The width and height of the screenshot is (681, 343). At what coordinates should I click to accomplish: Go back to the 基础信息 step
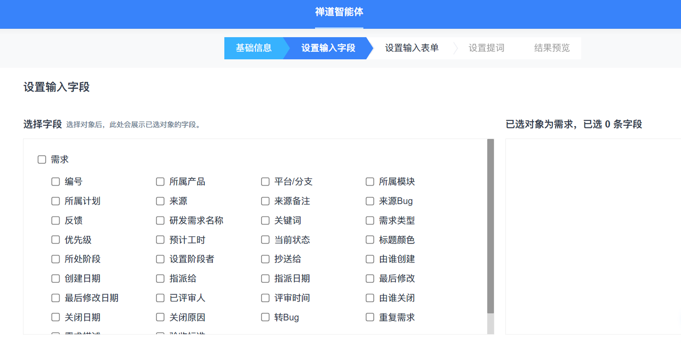tap(254, 48)
